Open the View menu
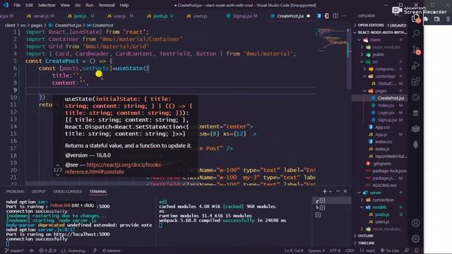This screenshot has width=452, height=254. point(65,5)
